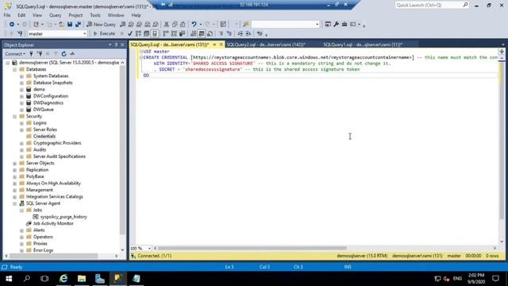Open Internet Explorer from taskbar
Viewport: 508px width, 286px height.
pos(63,279)
